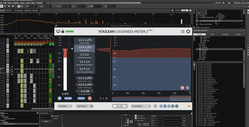249x127 pixels.
Task: Open the Tools menu
Action: coord(27,3)
